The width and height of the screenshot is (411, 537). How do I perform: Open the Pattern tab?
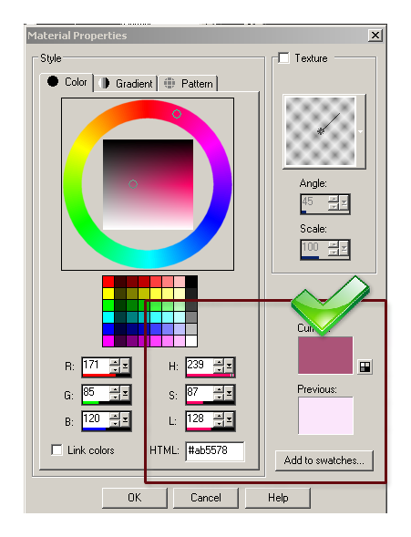[189, 83]
